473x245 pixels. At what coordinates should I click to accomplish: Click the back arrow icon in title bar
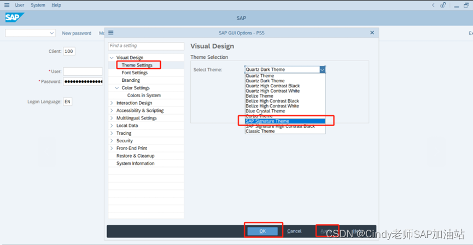[x=433, y=5]
